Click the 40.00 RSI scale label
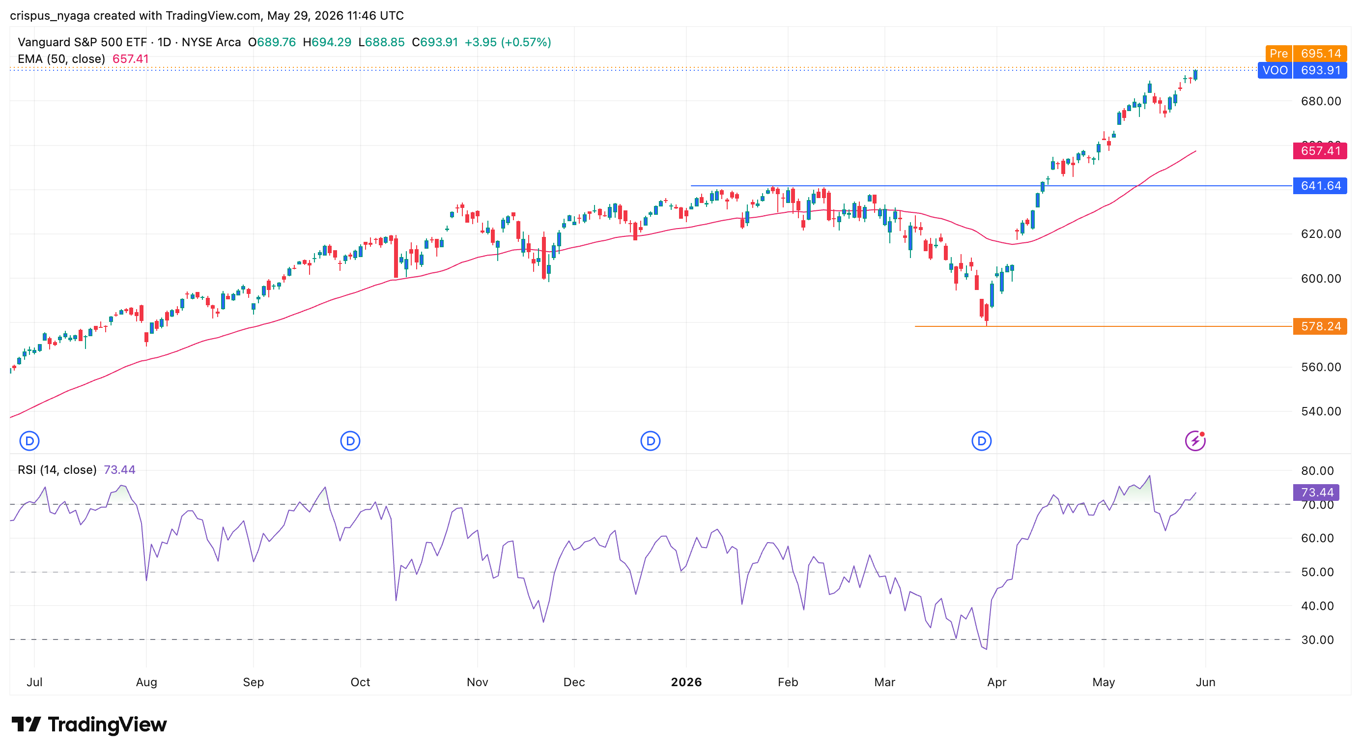Image resolution: width=1361 pixels, height=754 pixels. [1317, 606]
